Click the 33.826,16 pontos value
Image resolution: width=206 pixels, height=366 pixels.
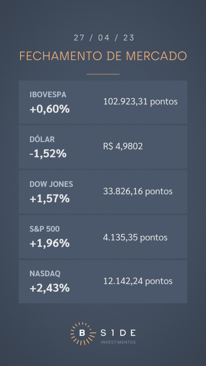(x=138, y=191)
